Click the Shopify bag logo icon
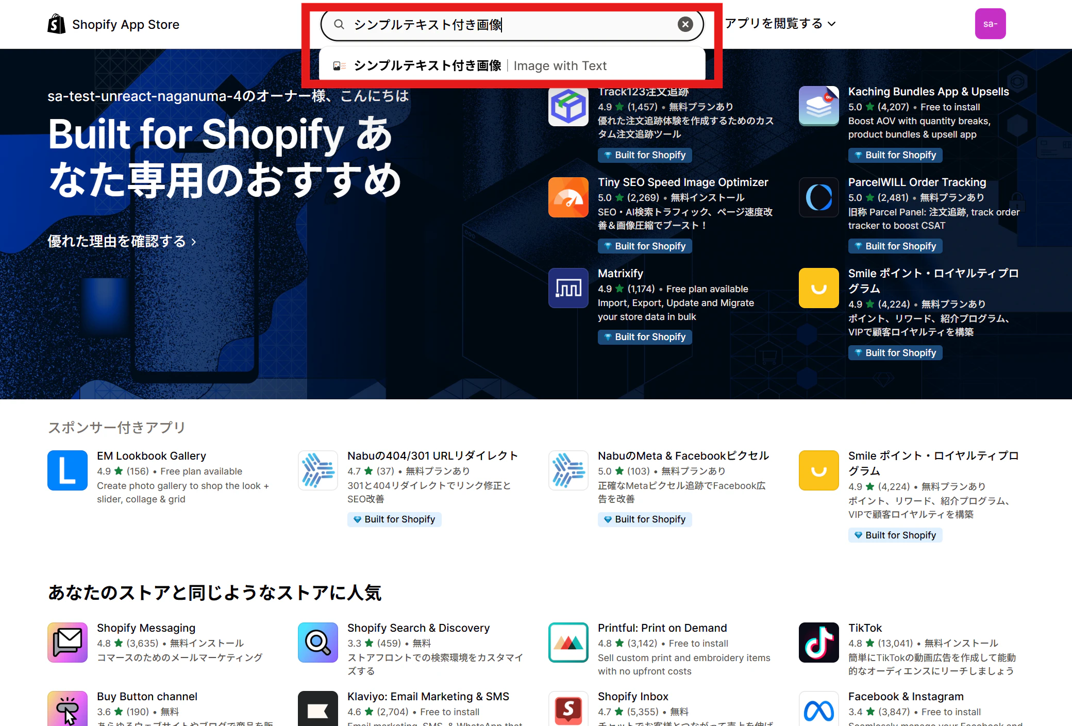This screenshot has width=1072, height=726. tap(56, 24)
